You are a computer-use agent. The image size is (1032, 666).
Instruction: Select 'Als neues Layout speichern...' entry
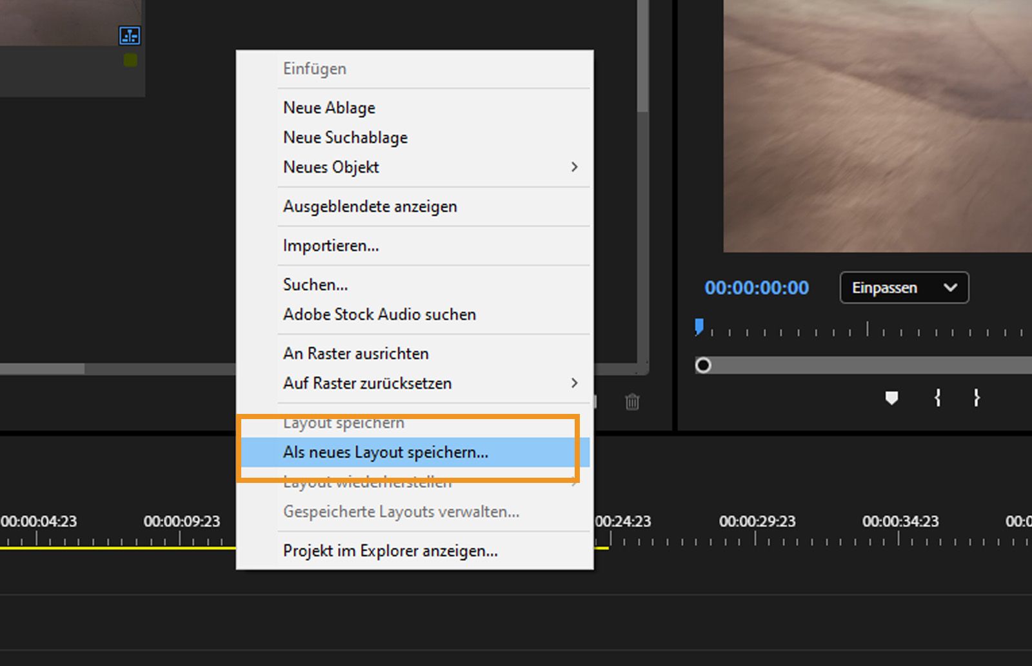pos(385,452)
